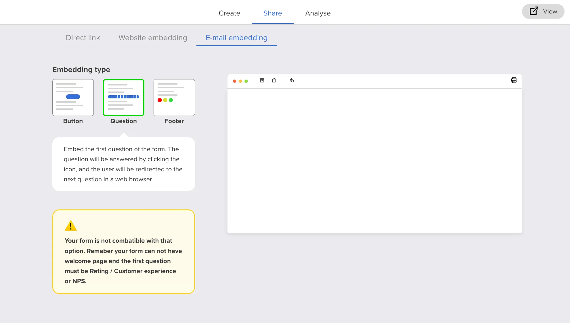Click the E-mail embedding tab
Screen dimensions: 570x323
coord(236,38)
